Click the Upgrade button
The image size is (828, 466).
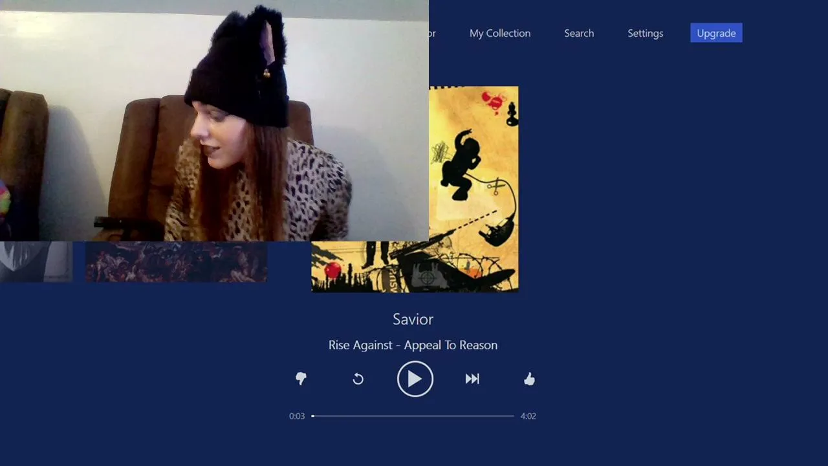[716, 33]
